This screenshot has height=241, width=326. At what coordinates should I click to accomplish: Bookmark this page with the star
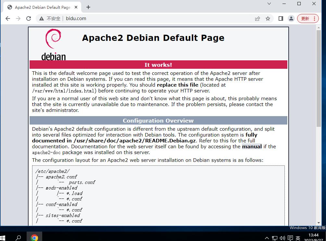coord(268,18)
